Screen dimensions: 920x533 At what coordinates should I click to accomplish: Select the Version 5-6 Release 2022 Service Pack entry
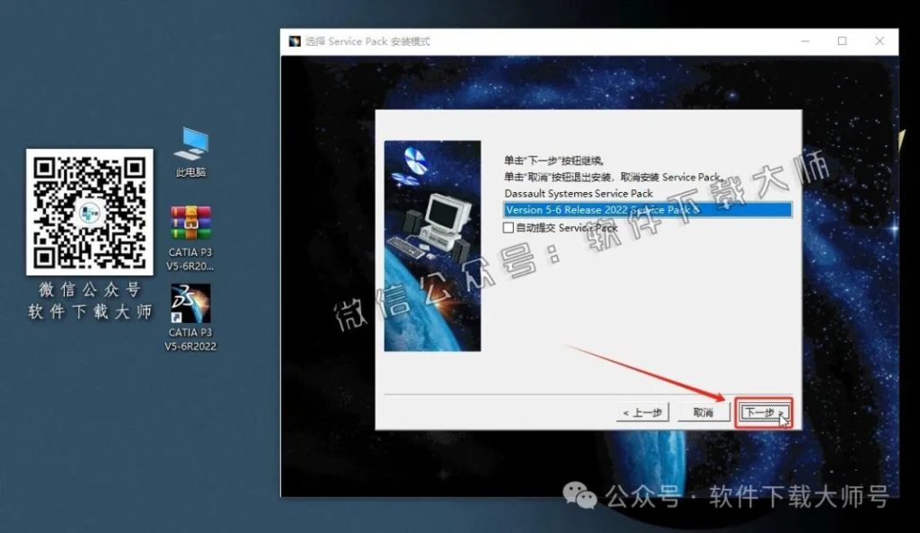[629, 209]
